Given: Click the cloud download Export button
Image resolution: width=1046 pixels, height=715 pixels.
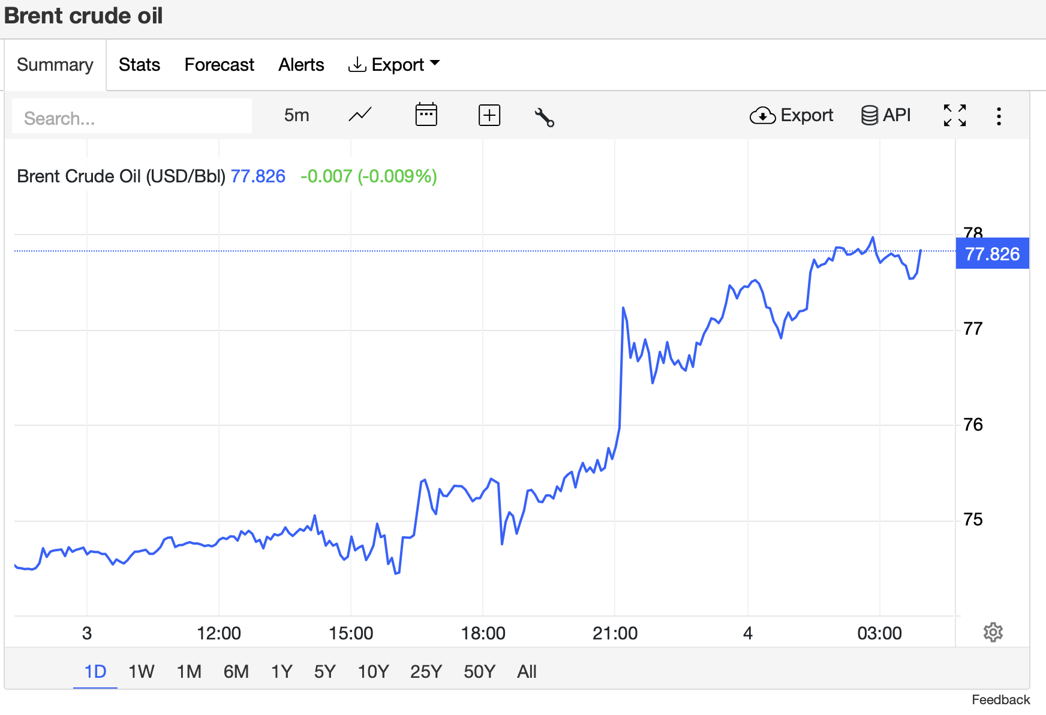Looking at the screenshot, I should point(791,115).
